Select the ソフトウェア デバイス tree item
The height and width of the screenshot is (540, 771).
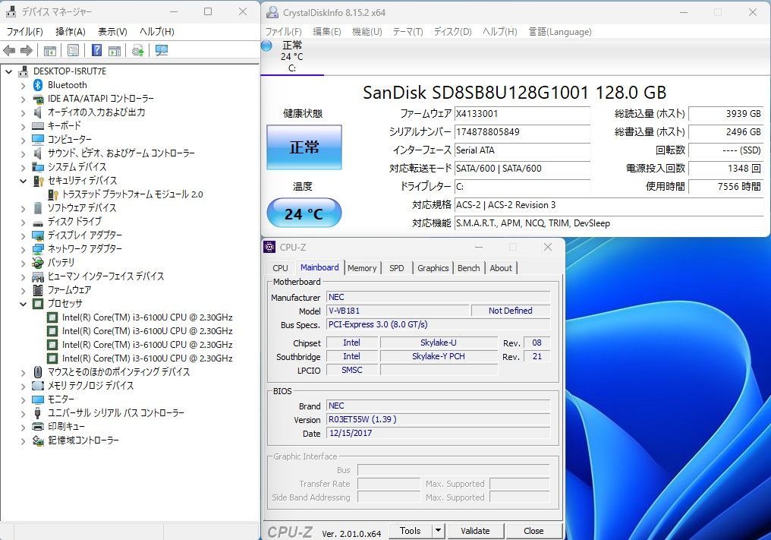tap(82, 208)
